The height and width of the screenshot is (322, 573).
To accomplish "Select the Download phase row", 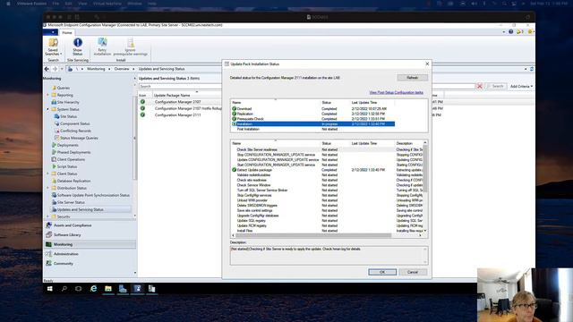I will coord(312,109).
